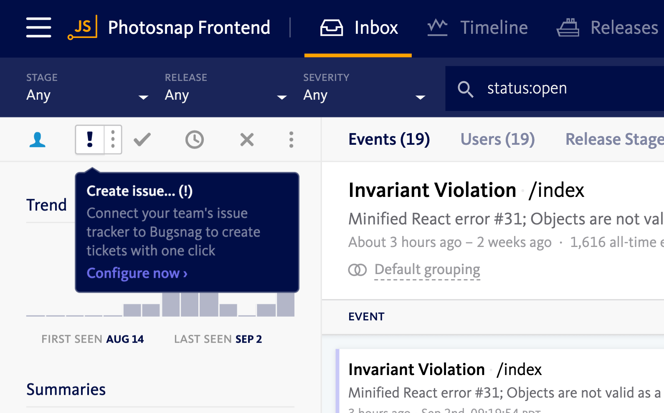Viewport: 664px width, 413px height.
Task: Click the 1,616 all-time events text
Action: tap(617, 242)
